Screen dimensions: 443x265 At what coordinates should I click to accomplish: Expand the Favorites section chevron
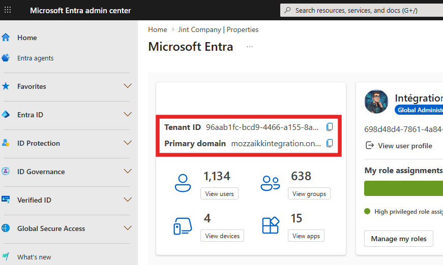[128, 86]
